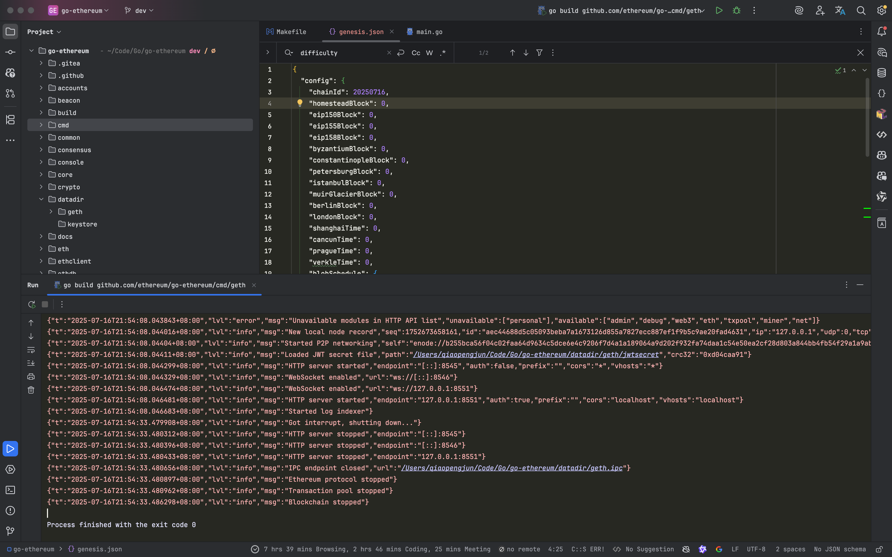Open the geth.ipc path link

(x=512, y=468)
